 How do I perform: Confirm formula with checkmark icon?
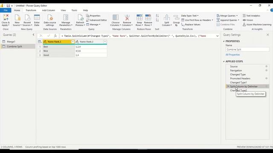[x=48, y=36]
